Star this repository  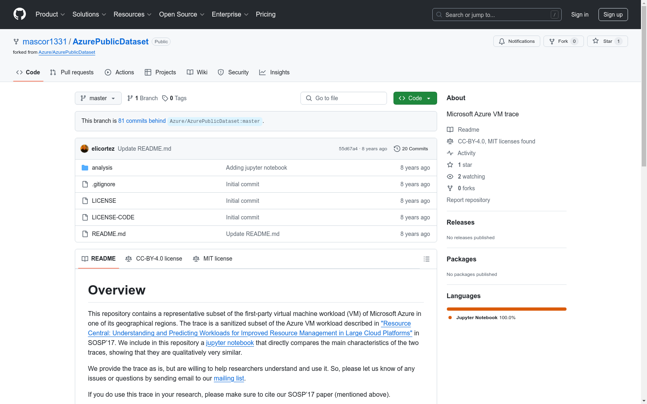point(607,41)
